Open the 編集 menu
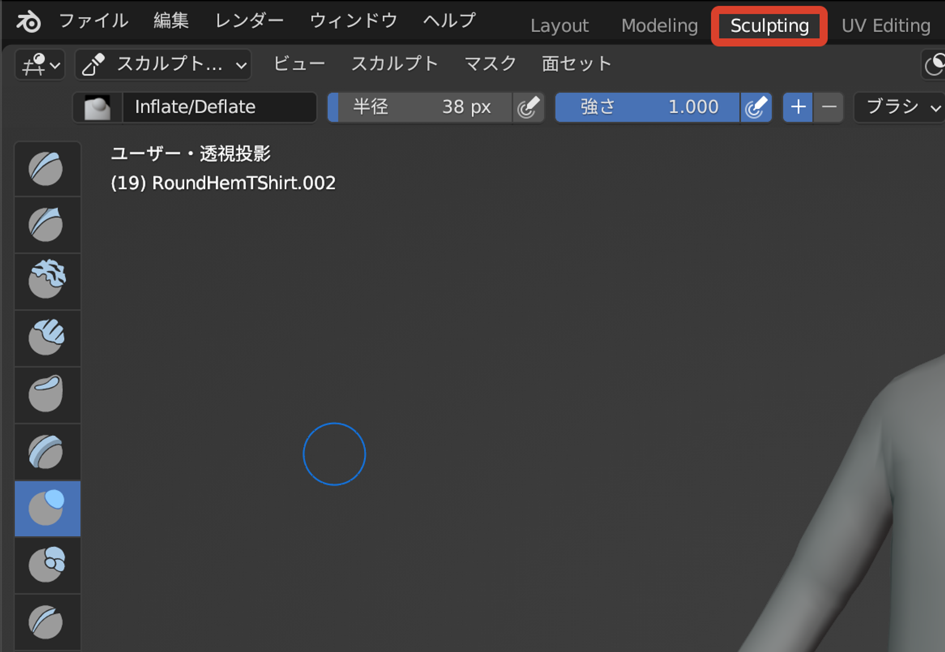Screen dimensions: 945x652 tap(171, 21)
